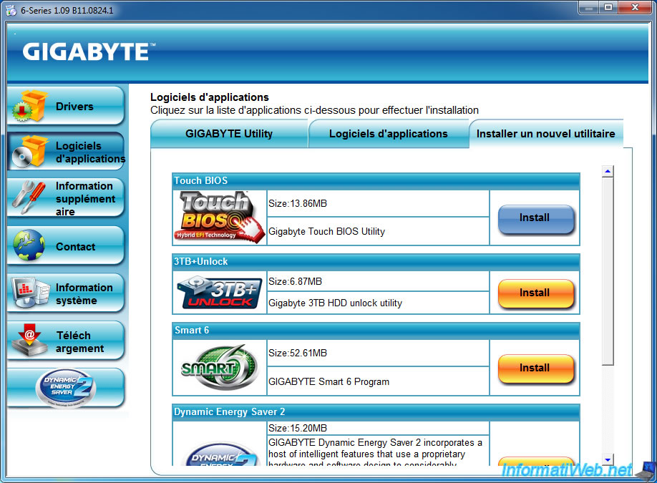Maximize the 6-Series window
The width and height of the screenshot is (657, 483).
click(608, 8)
